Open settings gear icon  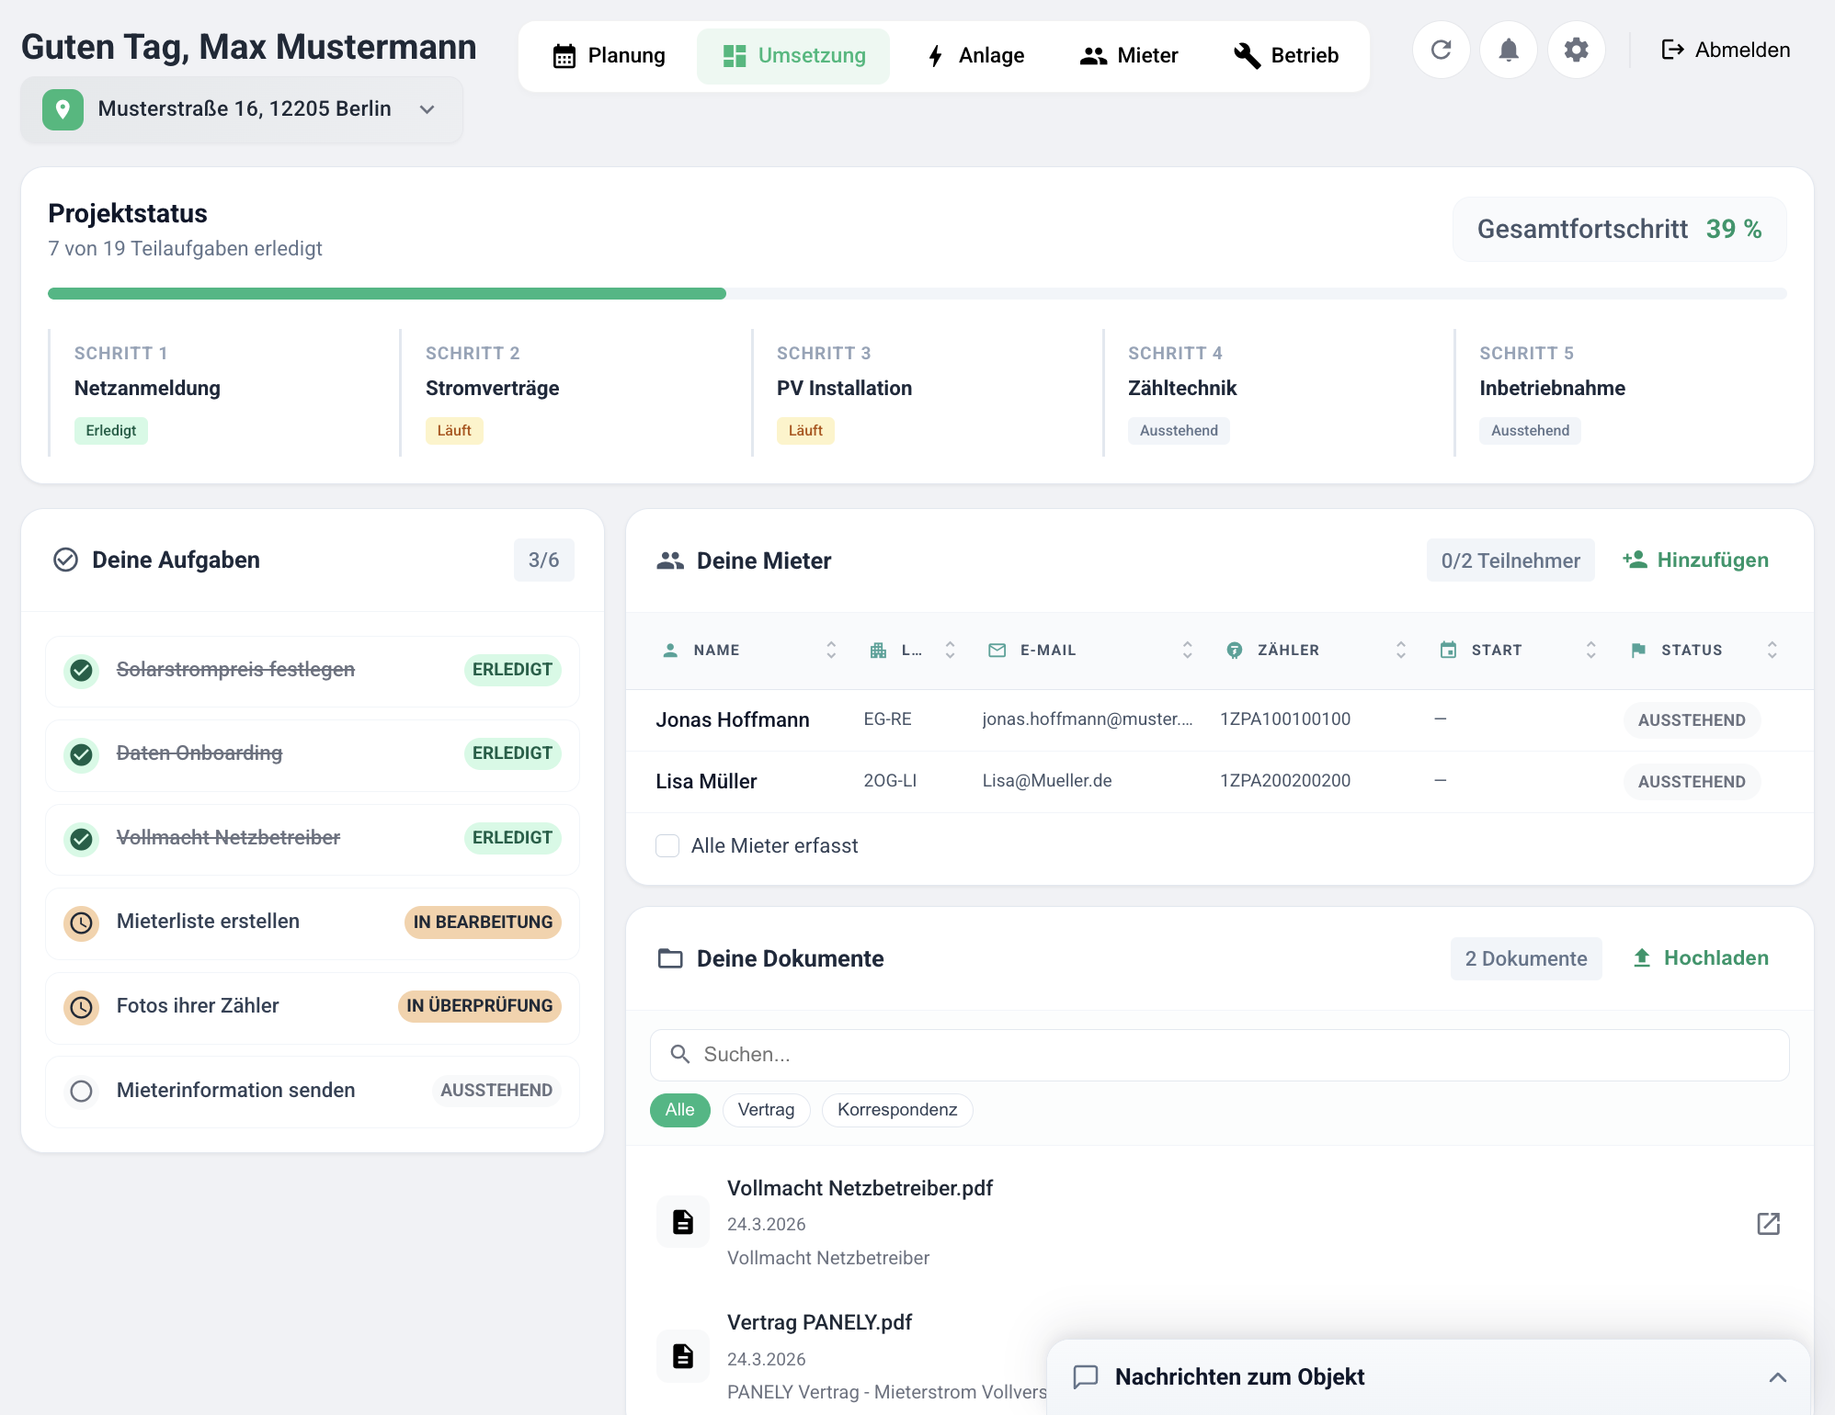(x=1577, y=50)
